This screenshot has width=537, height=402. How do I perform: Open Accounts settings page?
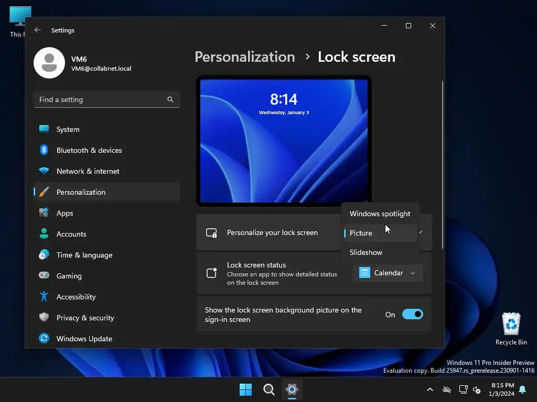point(107,234)
